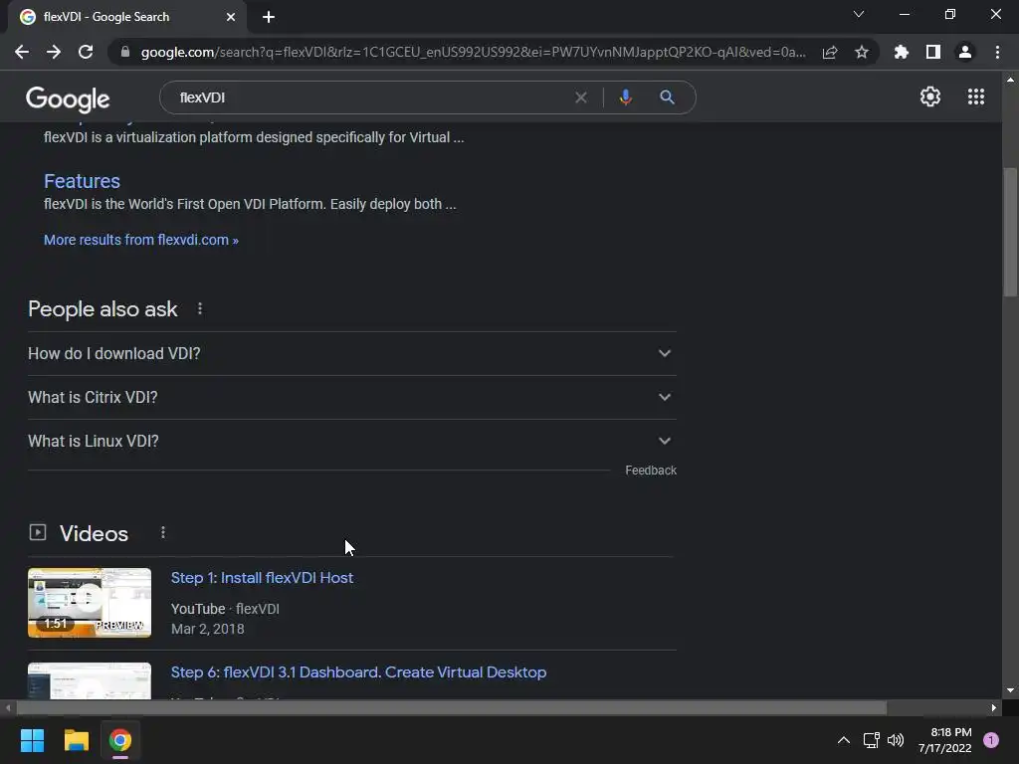Screen dimensions: 1019x764
Task: Click the flexVDI search input field
Action: pos(370,97)
